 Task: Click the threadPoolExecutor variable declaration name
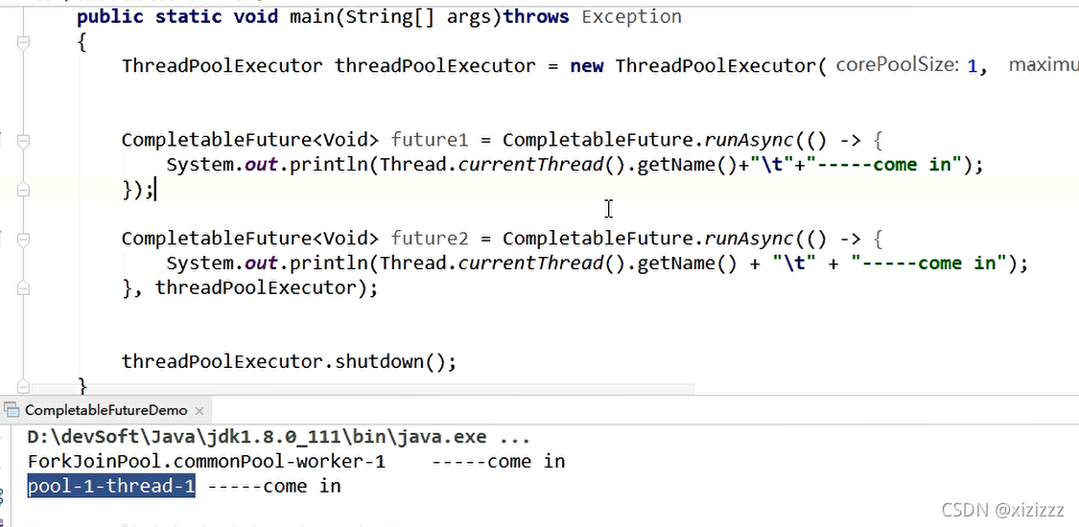click(x=435, y=66)
